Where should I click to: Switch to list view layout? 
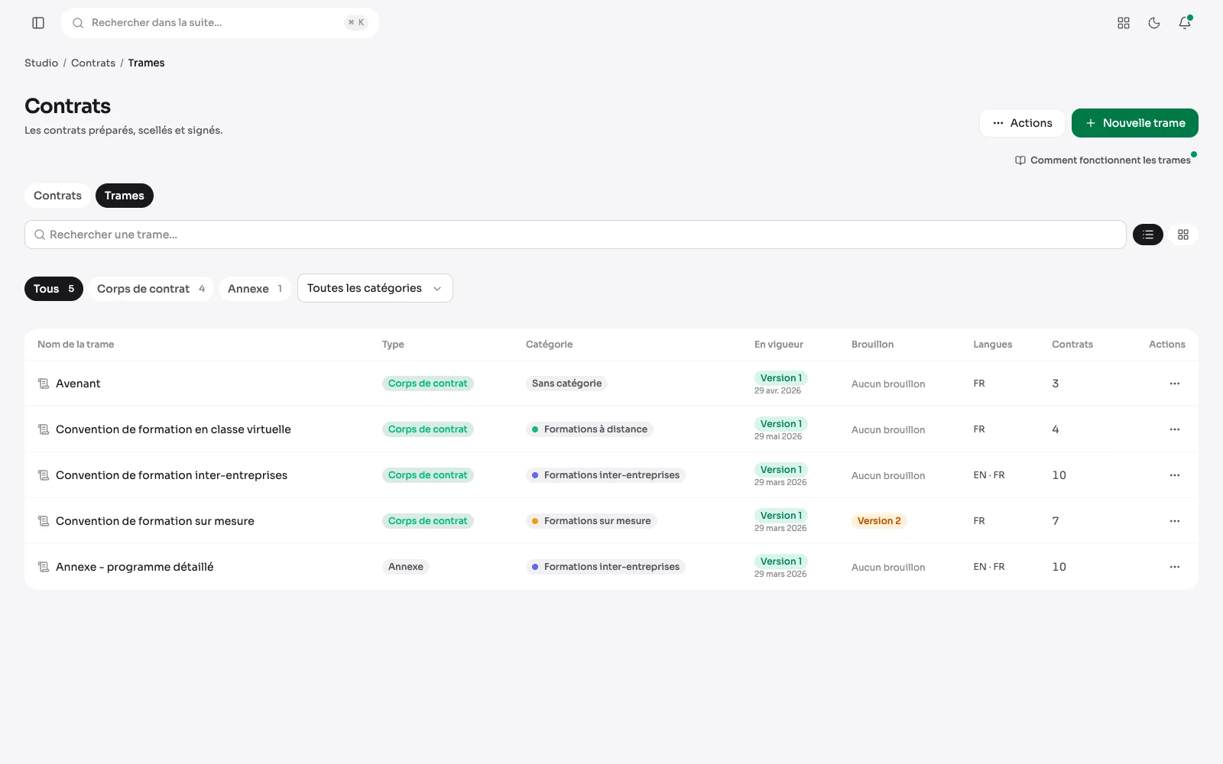(x=1148, y=235)
